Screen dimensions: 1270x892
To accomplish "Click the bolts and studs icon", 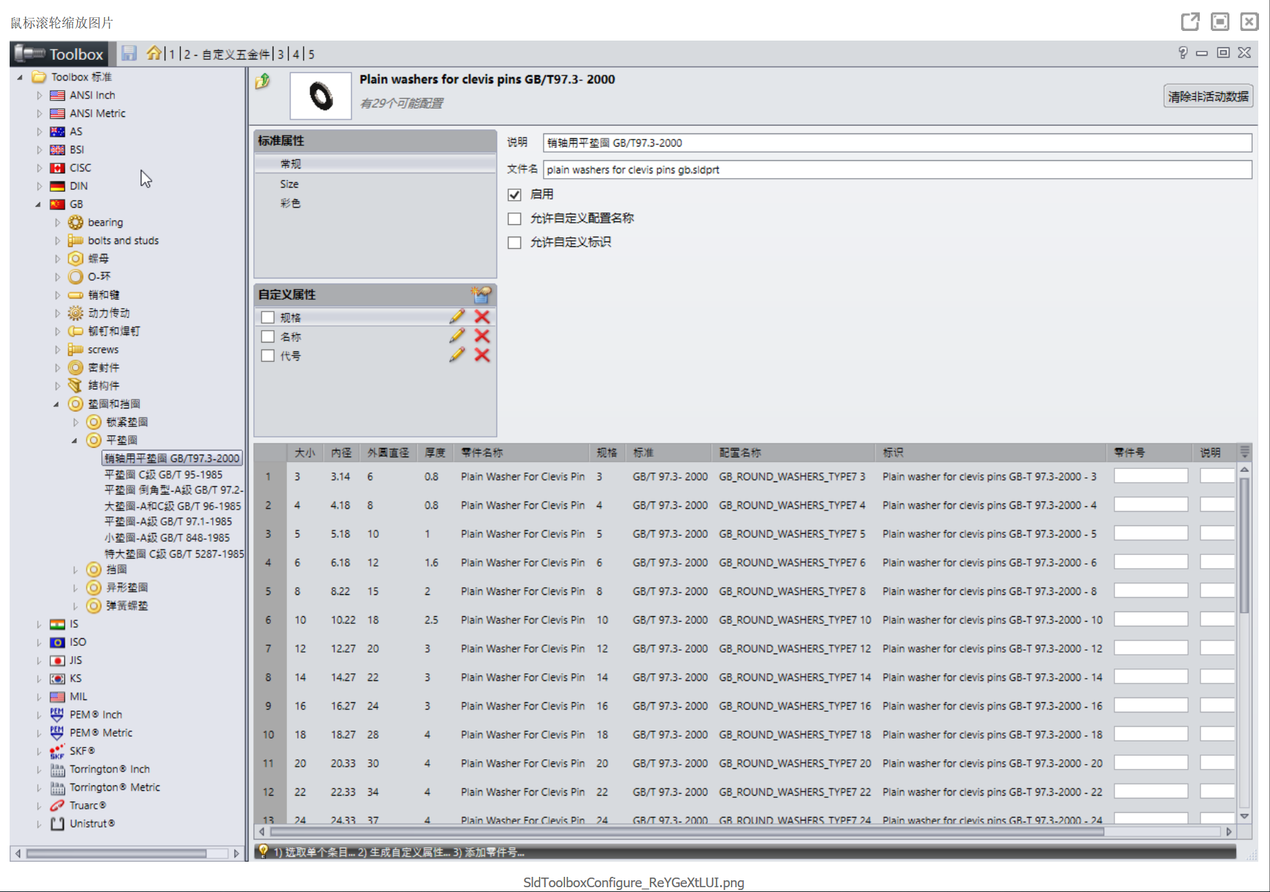I will click(x=76, y=240).
